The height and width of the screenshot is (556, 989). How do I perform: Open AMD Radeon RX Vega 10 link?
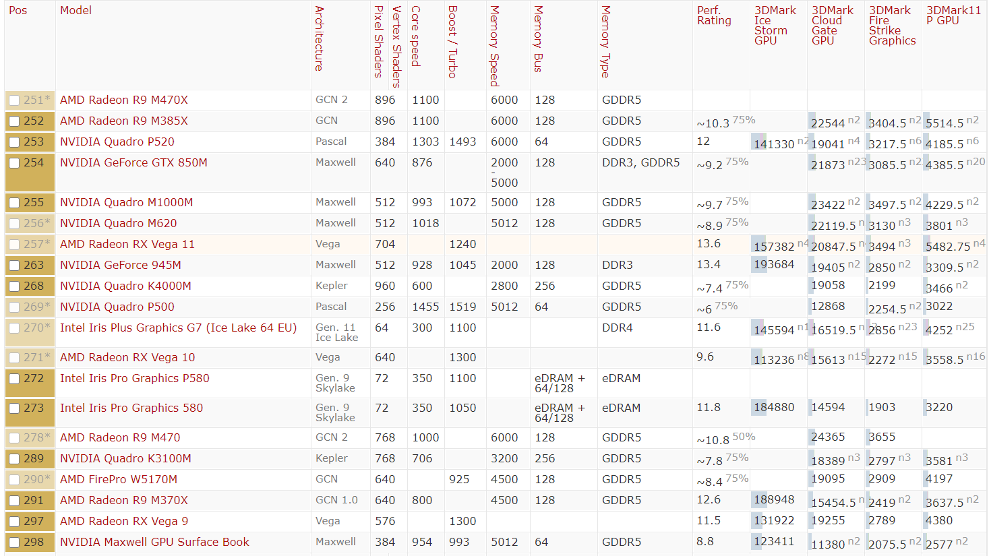[x=127, y=358]
